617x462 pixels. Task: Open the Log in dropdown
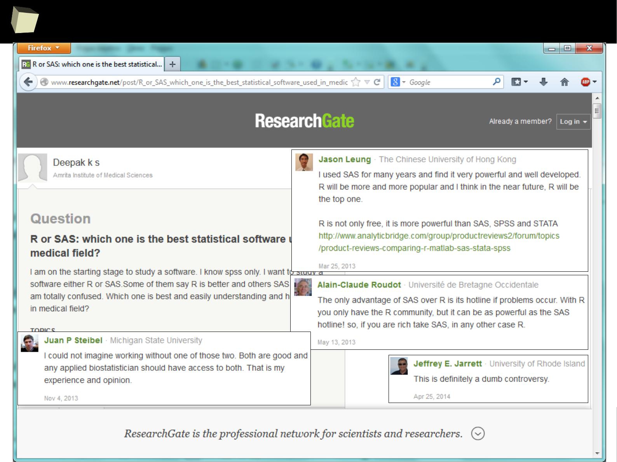pos(573,122)
